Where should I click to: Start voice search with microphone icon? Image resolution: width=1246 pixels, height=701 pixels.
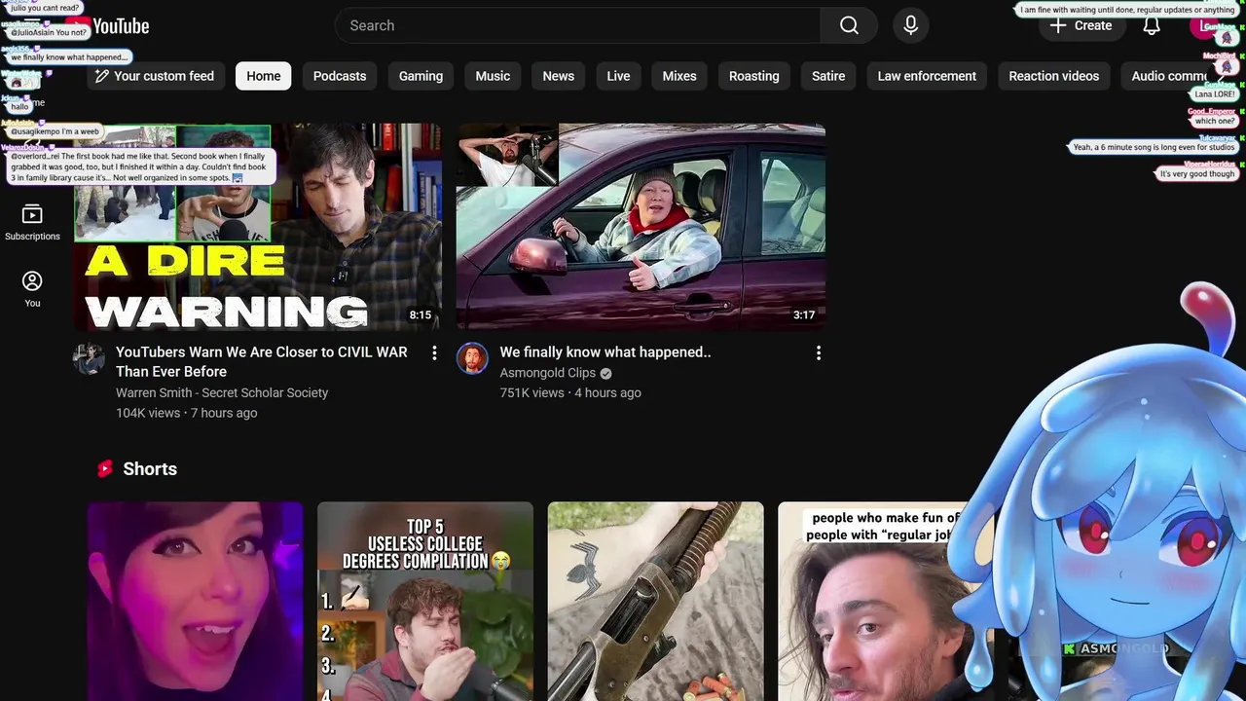coord(911,25)
